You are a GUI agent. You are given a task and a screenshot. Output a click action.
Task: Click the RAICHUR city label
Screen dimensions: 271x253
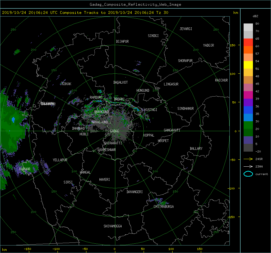click(x=221, y=80)
